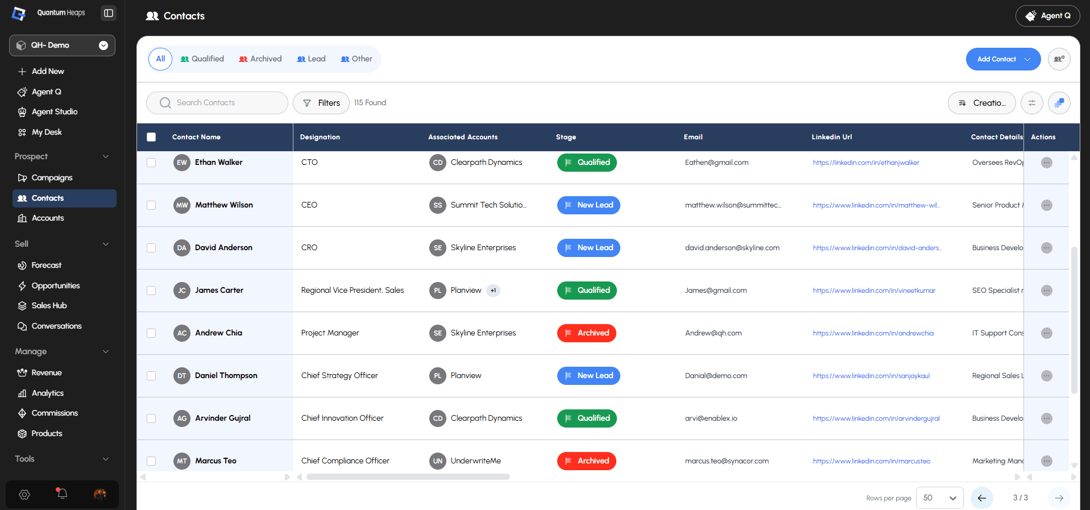Open Opportunities in the sidebar
The image size is (1090, 510).
point(56,286)
